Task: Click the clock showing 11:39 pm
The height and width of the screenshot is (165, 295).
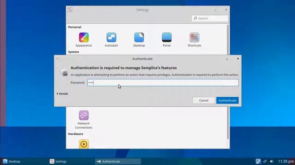Action: click(286, 161)
